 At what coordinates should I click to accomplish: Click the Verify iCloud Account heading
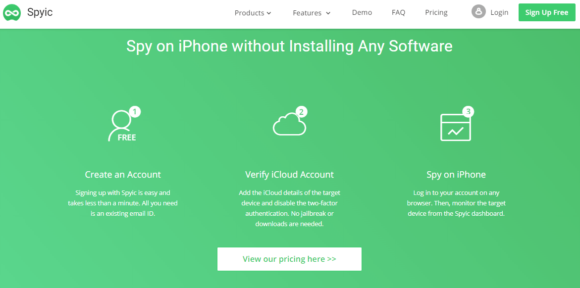pyautogui.click(x=289, y=175)
